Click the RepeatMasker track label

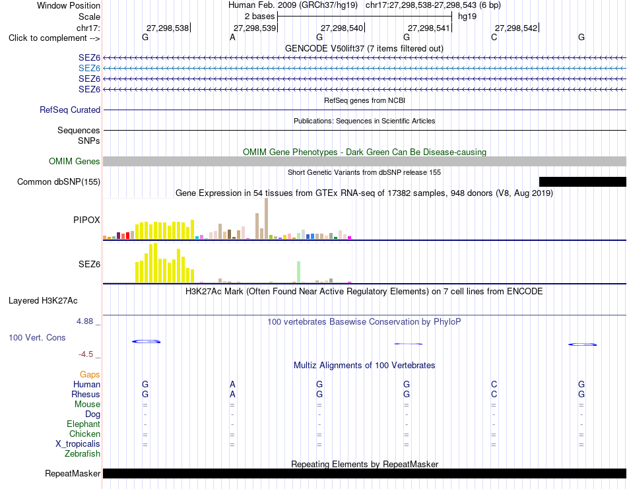tap(73, 473)
